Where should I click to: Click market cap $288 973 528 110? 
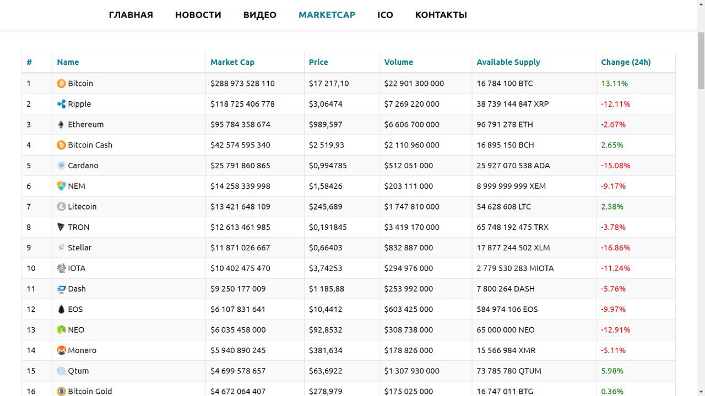(x=242, y=84)
